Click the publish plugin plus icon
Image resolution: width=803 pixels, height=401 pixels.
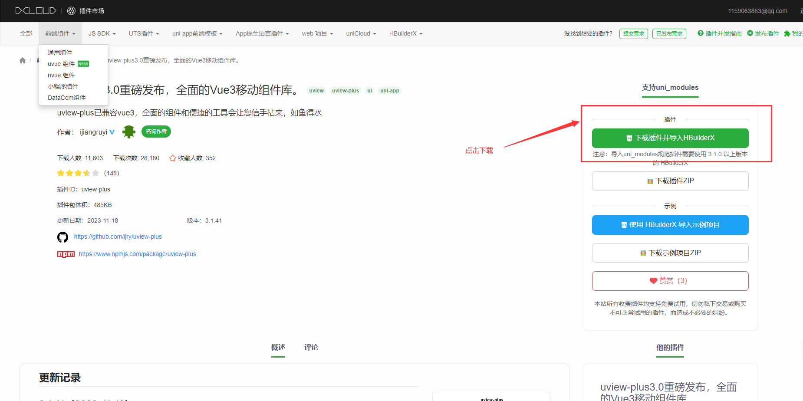pos(750,33)
